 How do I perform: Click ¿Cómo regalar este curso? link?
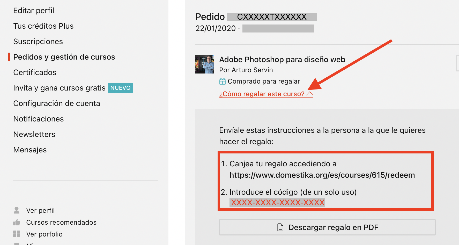(262, 94)
